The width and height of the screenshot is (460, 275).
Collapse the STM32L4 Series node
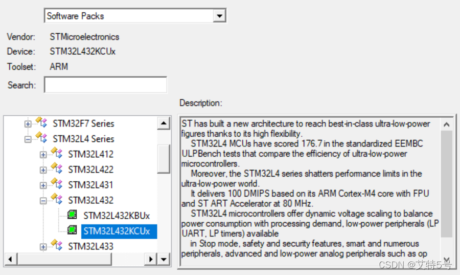click(28, 139)
